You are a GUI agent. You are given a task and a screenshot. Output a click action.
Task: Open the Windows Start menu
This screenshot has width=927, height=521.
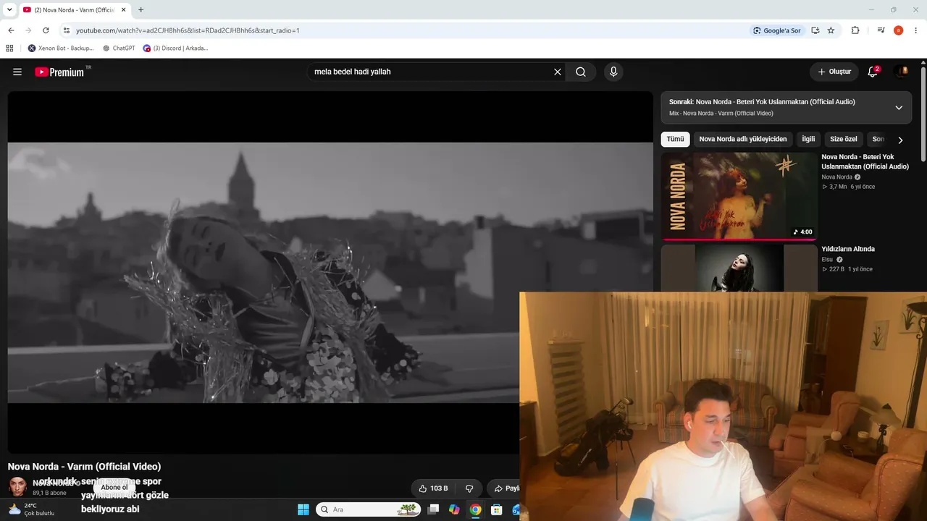click(303, 509)
